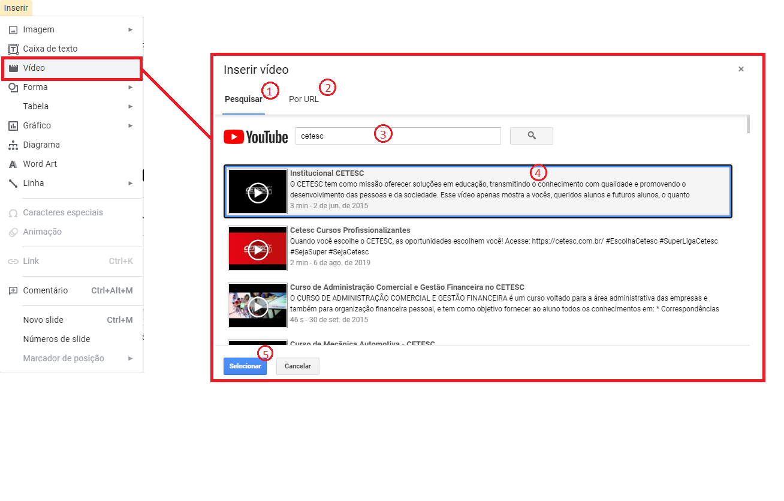Click the Comentário speech bubble icon

(13, 290)
